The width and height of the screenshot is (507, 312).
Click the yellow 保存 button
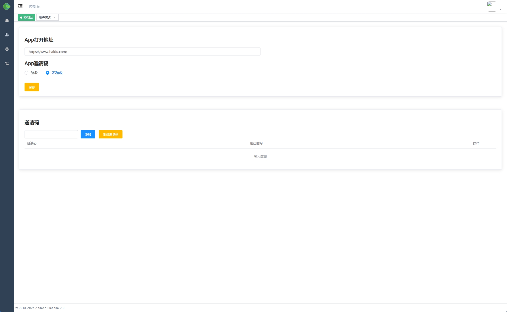click(32, 87)
